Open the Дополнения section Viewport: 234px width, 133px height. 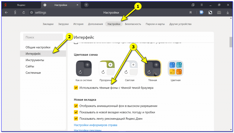[95, 24]
